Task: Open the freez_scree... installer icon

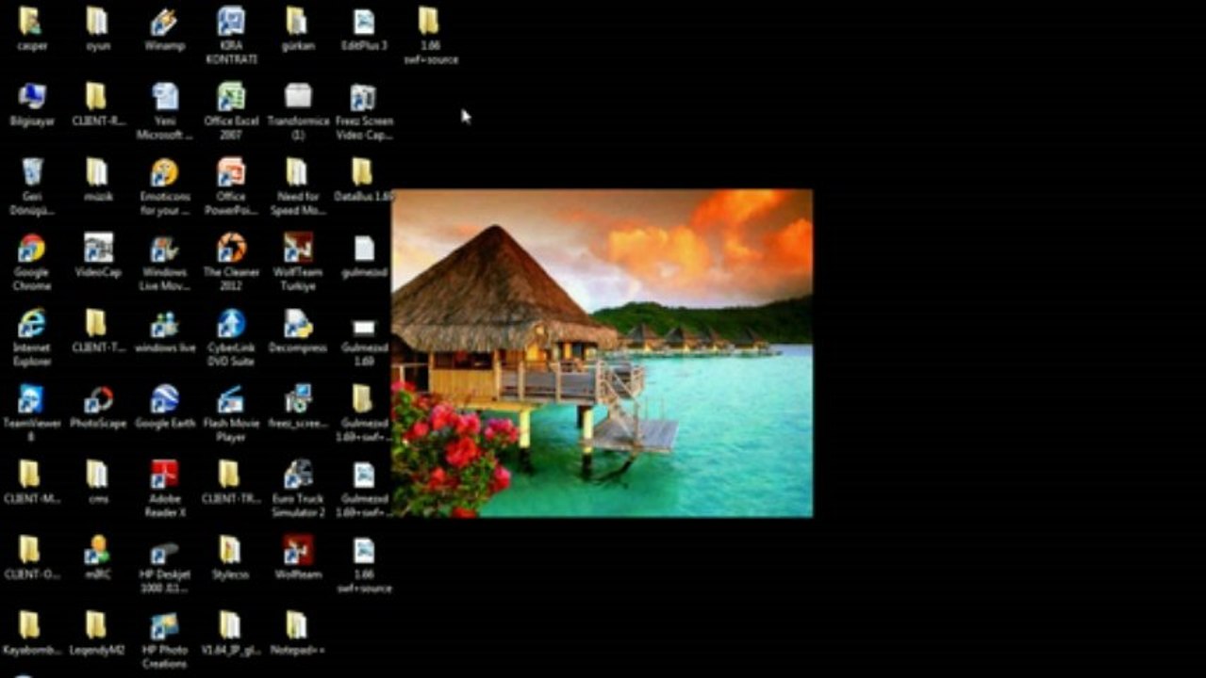Action: pyautogui.click(x=297, y=398)
